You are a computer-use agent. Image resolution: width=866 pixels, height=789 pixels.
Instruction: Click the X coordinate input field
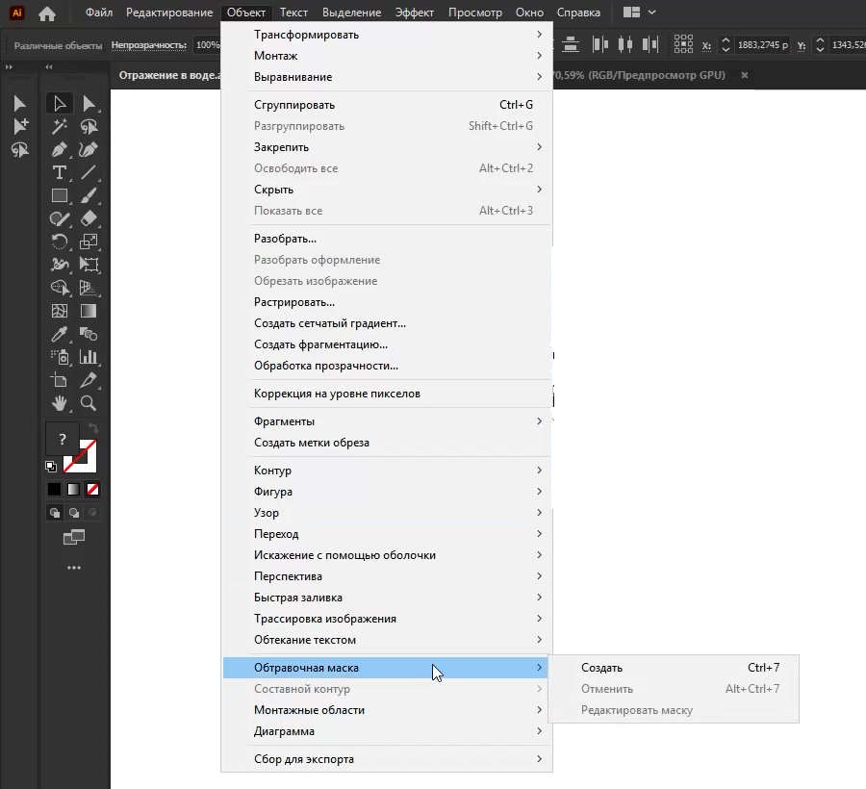click(763, 45)
